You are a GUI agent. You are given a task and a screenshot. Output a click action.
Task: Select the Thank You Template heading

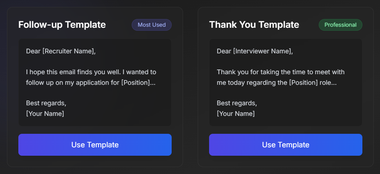(x=254, y=25)
